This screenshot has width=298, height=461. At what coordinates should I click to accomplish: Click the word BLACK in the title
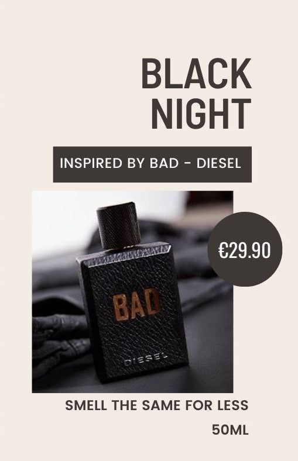196,74
